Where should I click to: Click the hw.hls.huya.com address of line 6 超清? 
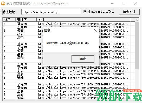(x=83, y=71)
